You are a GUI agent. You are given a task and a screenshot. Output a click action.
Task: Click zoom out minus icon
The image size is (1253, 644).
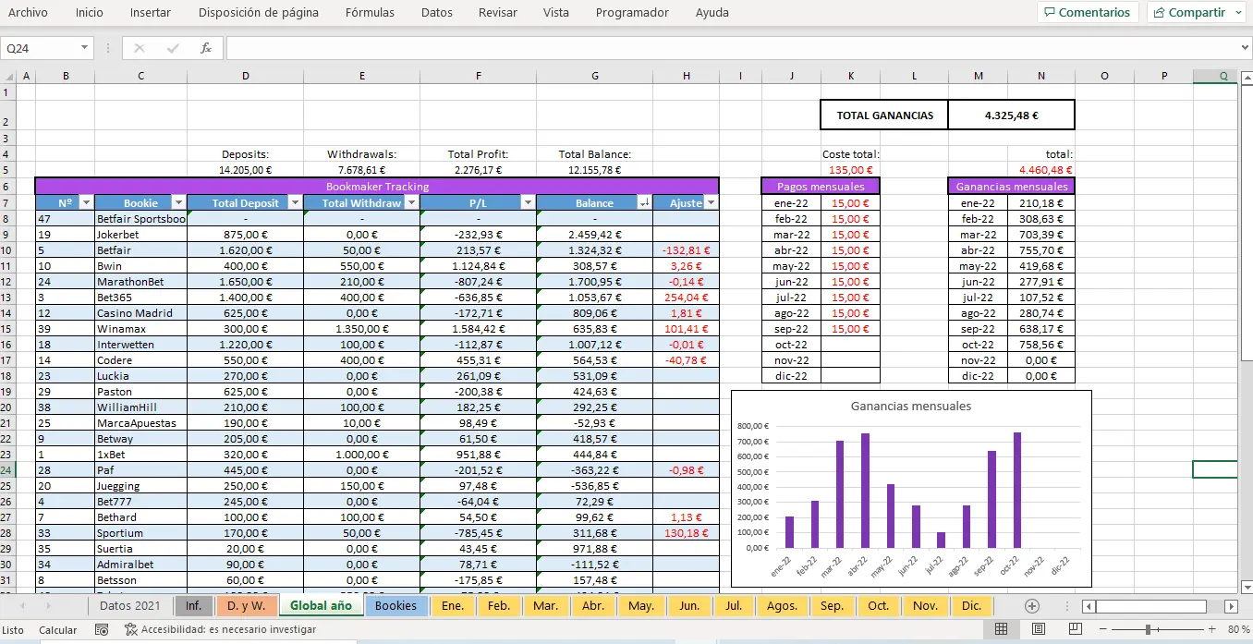(1103, 629)
